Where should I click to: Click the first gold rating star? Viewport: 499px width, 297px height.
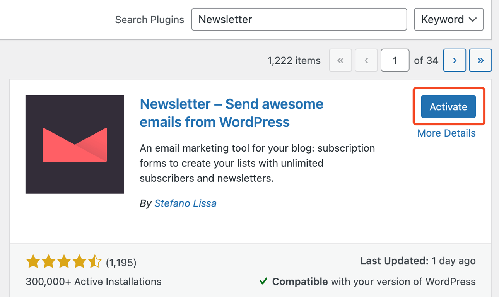pos(33,261)
